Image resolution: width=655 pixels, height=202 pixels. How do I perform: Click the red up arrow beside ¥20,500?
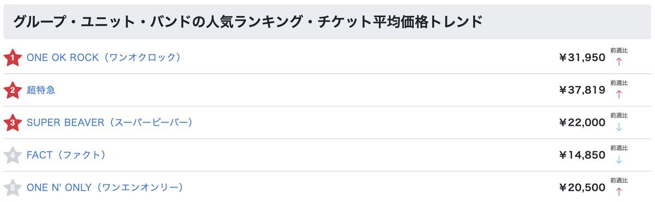pos(618,192)
